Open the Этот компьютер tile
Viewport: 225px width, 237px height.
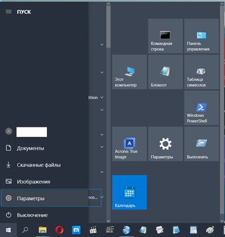point(129,72)
